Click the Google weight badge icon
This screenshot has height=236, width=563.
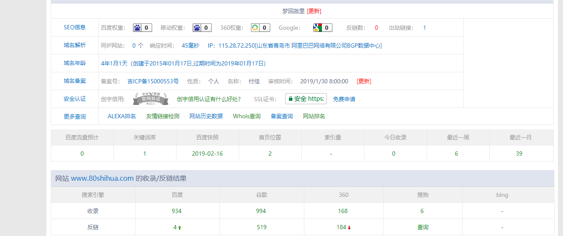tap(318, 28)
